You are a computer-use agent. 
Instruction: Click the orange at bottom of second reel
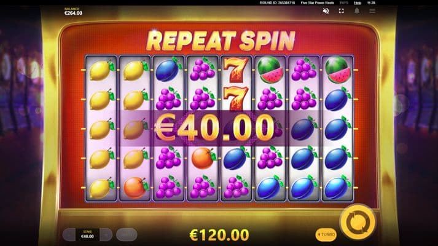click(135, 188)
